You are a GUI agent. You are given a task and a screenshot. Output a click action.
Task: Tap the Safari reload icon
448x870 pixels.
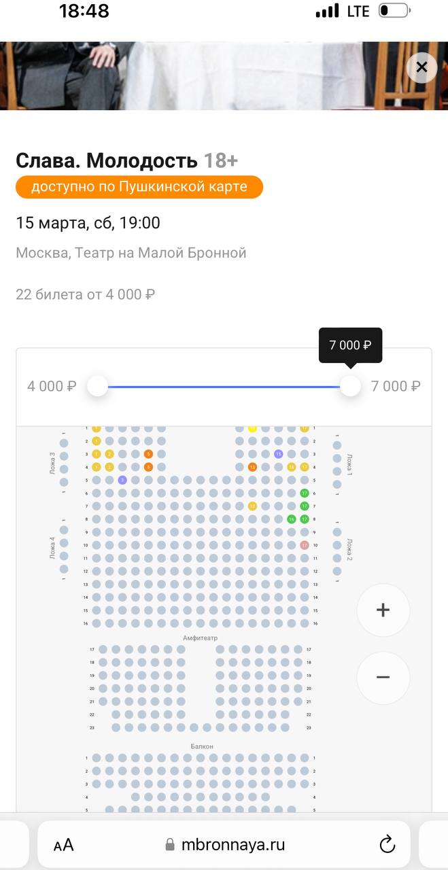point(387,845)
